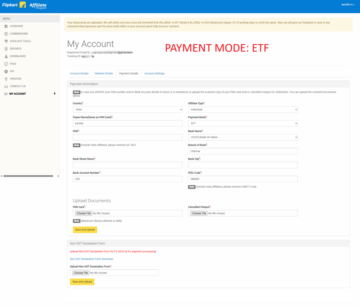Click Non GST Declaration Form download link

pyautogui.click(x=92, y=259)
